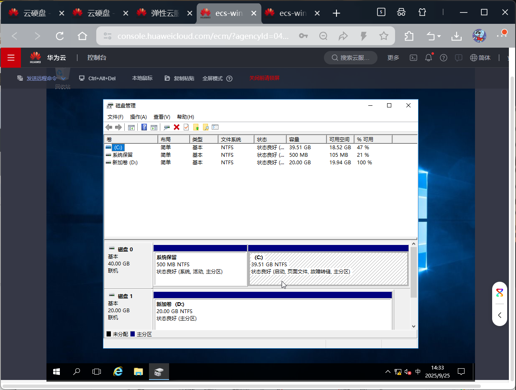Launch Internet Explorer from the taskbar
This screenshot has width=516, height=390.
tap(118, 371)
